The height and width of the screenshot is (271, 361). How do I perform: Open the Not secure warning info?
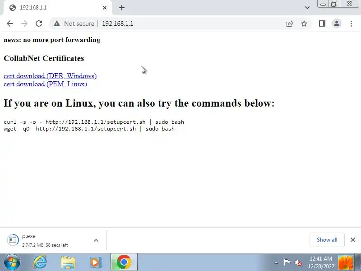(74, 23)
